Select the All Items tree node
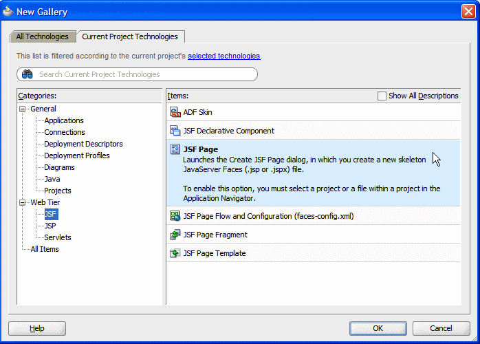The height and width of the screenshot is (344, 480). tap(45, 249)
